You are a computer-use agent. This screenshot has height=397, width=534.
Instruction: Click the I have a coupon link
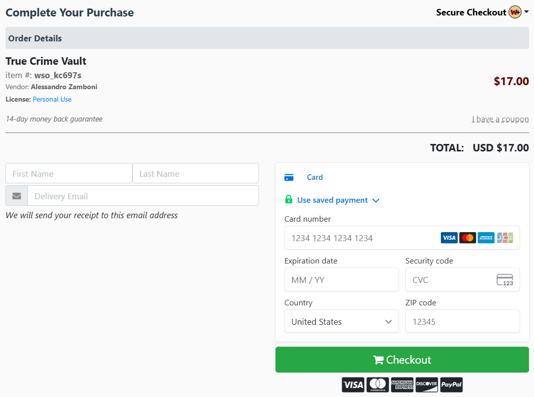coord(500,119)
